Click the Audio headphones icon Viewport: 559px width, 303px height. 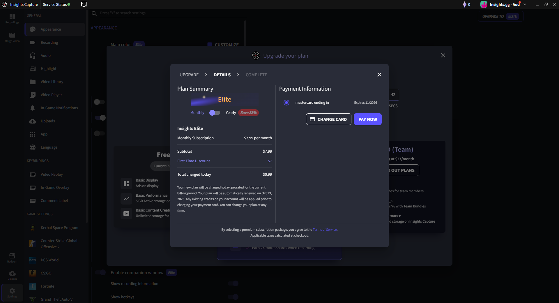click(33, 56)
